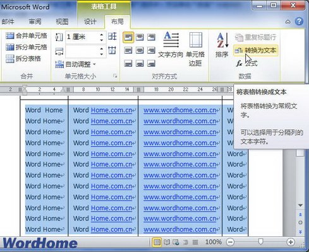Click Split Cells (拆分单元格) button

click(27, 47)
